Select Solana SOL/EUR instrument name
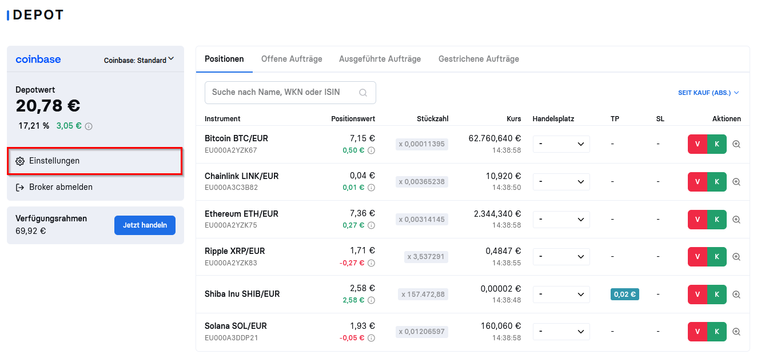The image size is (757, 358). click(x=236, y=326)
